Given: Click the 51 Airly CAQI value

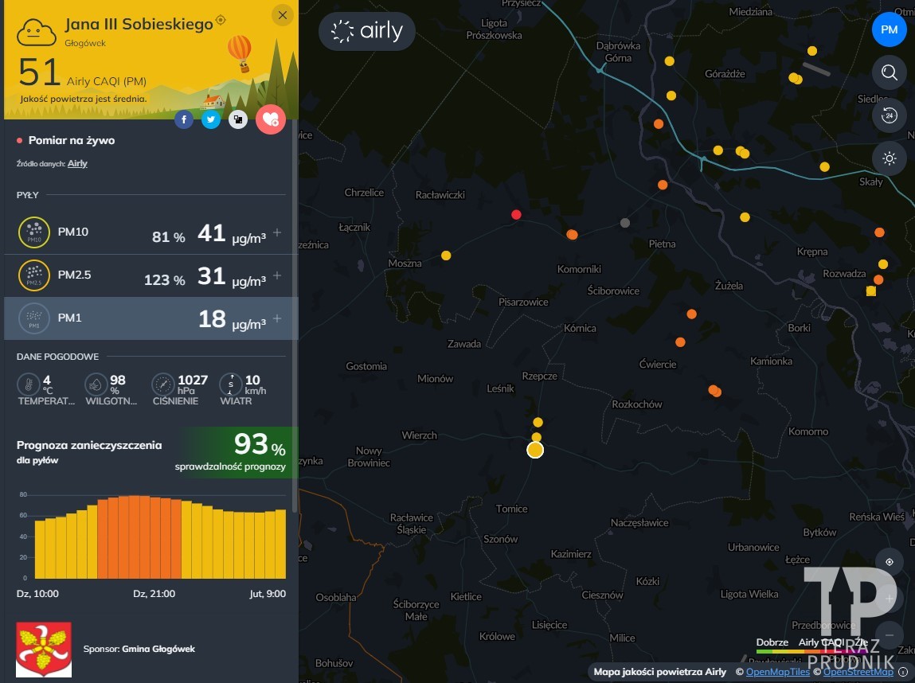Looking at the screenshot, I should [x=39, y=72].
